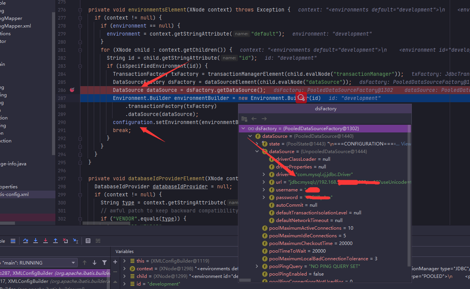Click the databaseIdProvider variable on line 297
Viewport: 470px width, 289px height.
pyautogui.click(x=180, y=186)
